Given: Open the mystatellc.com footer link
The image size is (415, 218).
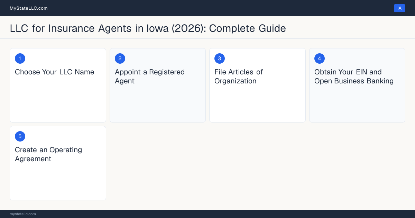Looking at the screenshot, I should pos(23,214).
